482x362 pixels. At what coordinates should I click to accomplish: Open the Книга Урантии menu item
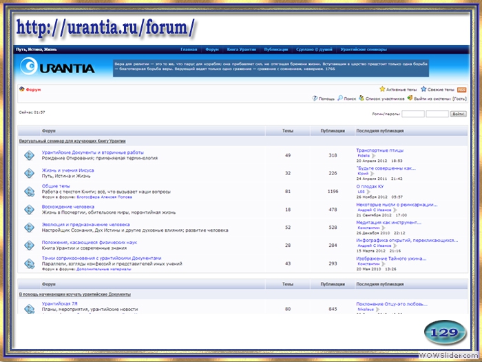(241, 49)
